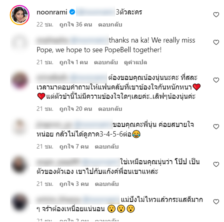This screenshot has height=222, width=224.
Task: Reply to the comment with 20 likes
Action: [110, 109]
